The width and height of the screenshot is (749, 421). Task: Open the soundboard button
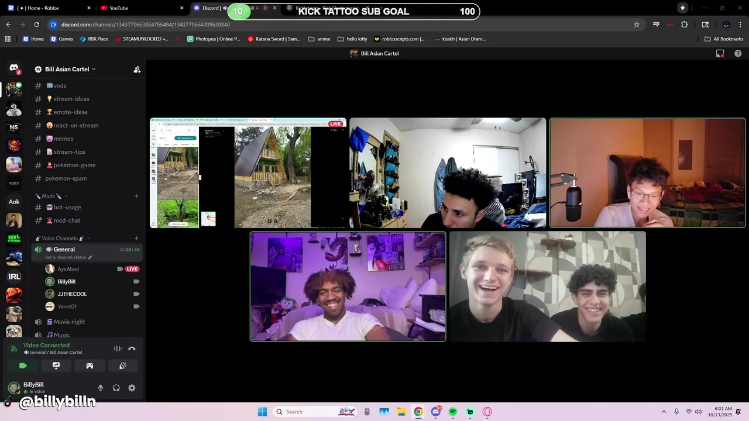[123, 365]
